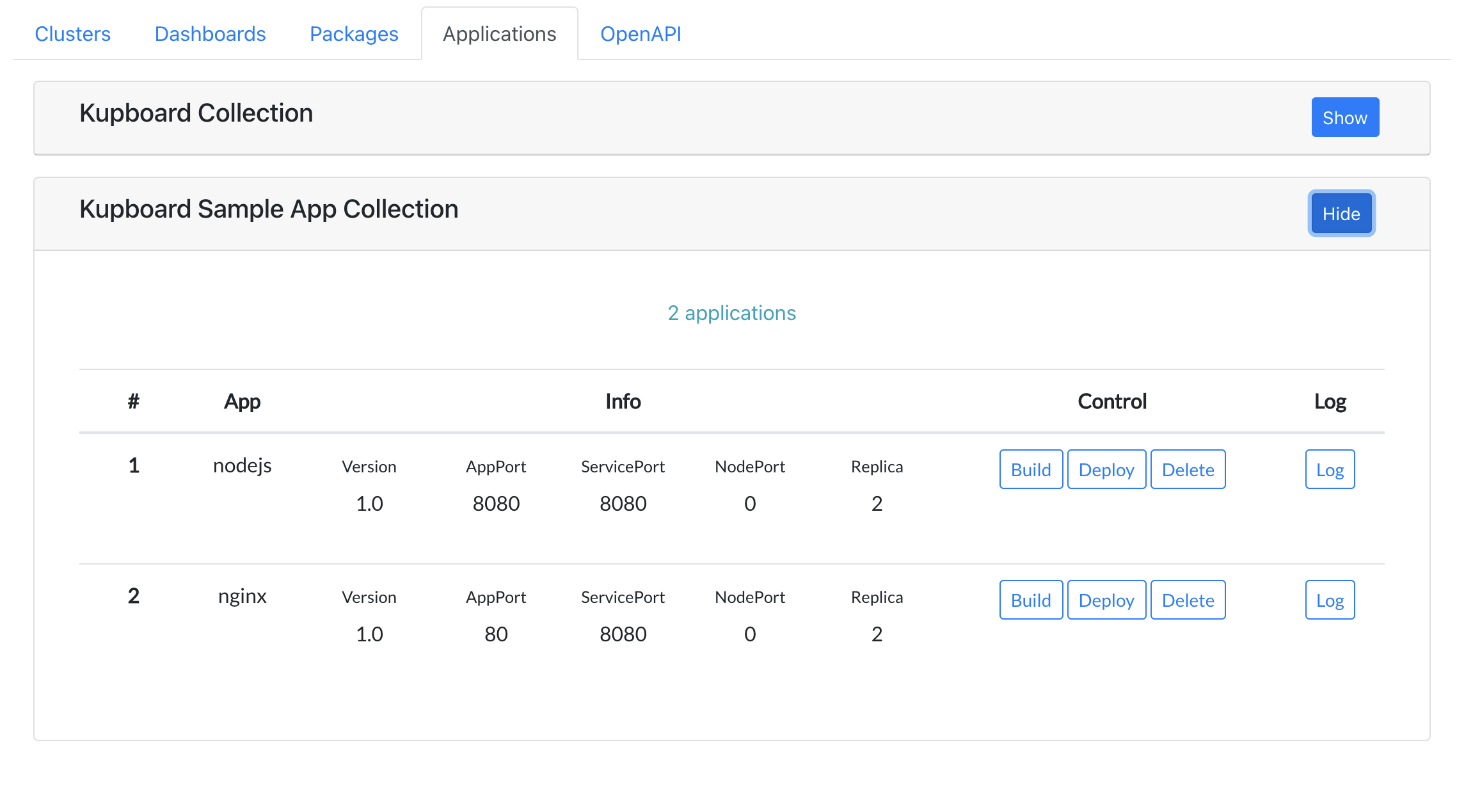This screenshot has height=786, width=1473.
Task: Click the '2 applications' text
Action: [731, 313]
